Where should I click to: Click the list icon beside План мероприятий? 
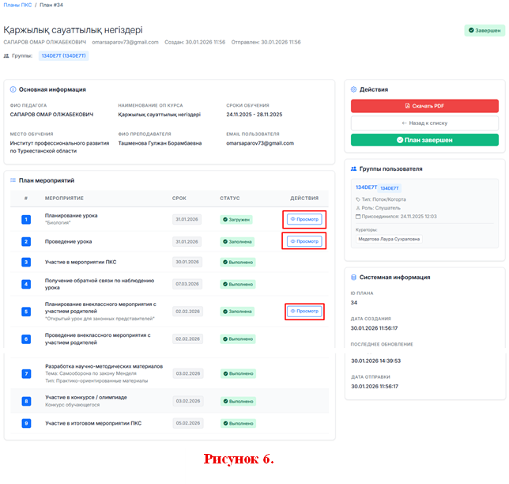[13, 180]
